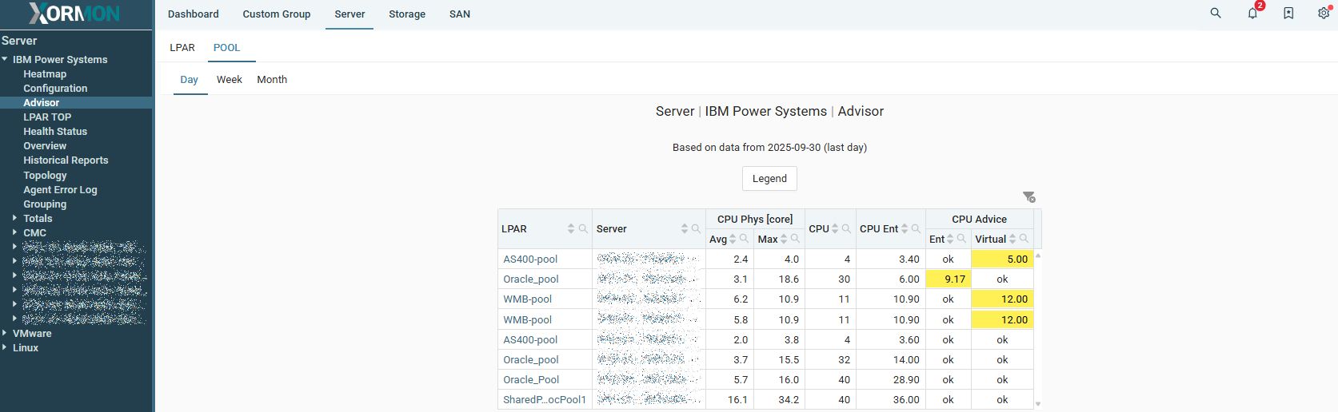Screen dimensions: 1338x412
Task: Open the Storage menu in top navigation
Action: click(x=406, y=14)
